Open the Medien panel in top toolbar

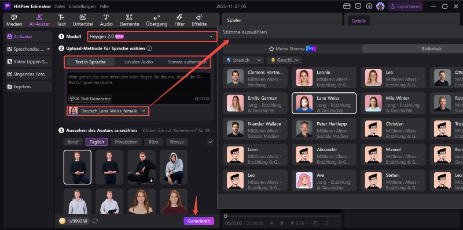pos(14,20)
